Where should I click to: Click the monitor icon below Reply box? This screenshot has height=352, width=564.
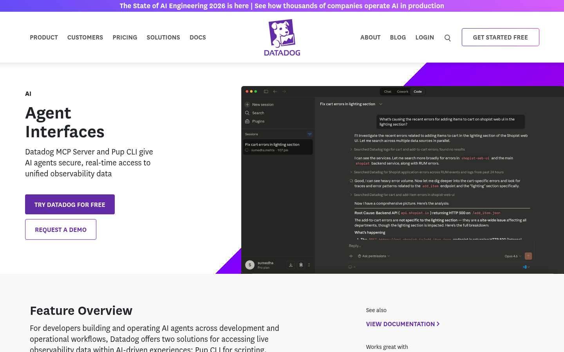tap(350, 267)
